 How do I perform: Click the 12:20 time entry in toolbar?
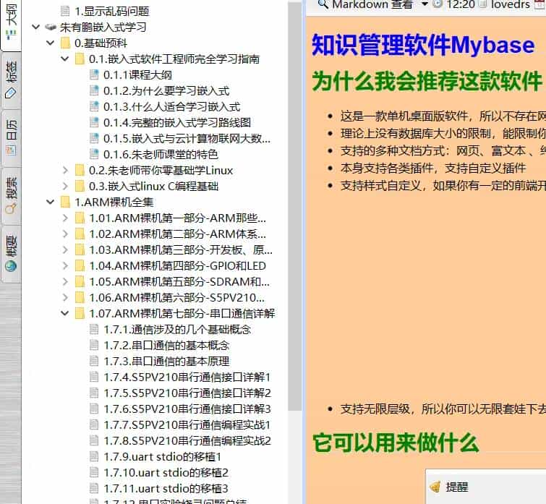pos(461,4)
